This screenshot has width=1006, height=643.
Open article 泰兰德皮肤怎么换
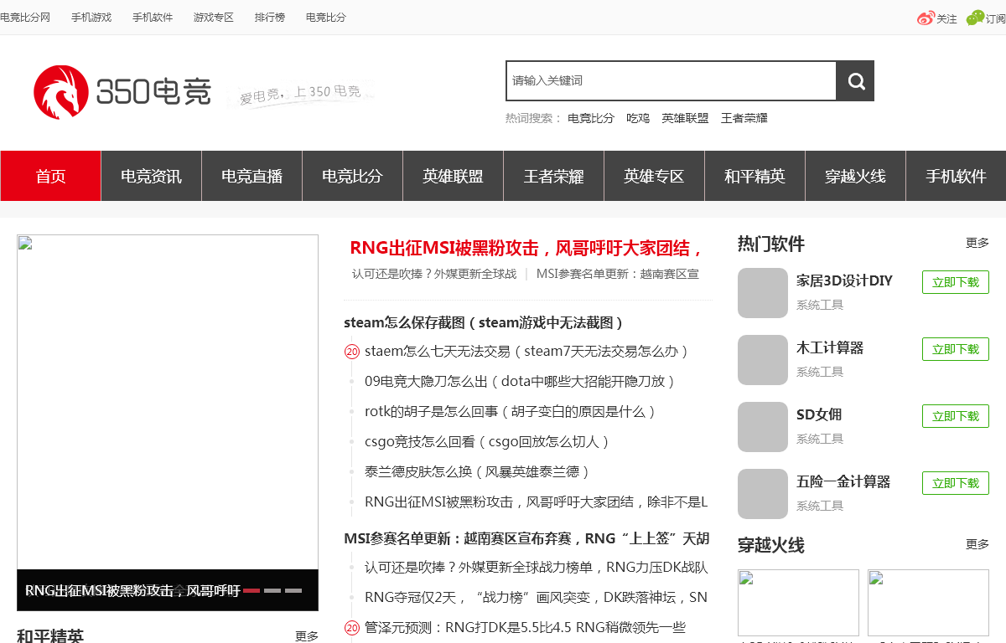coord(478,471)
